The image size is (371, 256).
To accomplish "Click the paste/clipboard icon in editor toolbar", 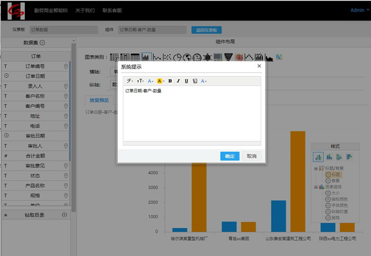I will tap(195, 81).
